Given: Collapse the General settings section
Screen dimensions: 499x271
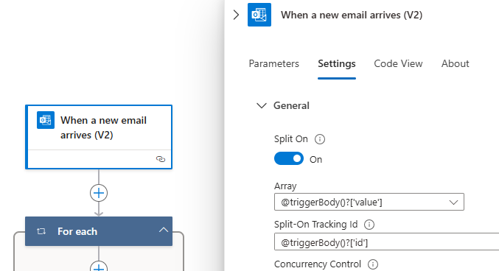Looking at the screenshot, I should 262,105.
